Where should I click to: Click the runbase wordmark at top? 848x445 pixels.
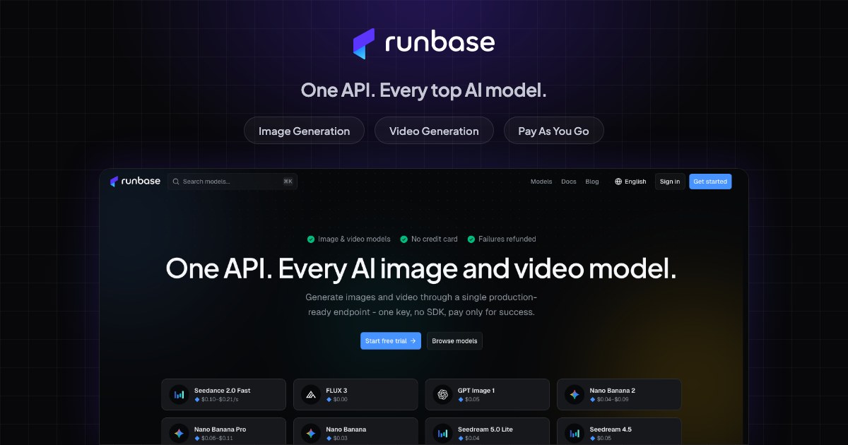point(440,42)
